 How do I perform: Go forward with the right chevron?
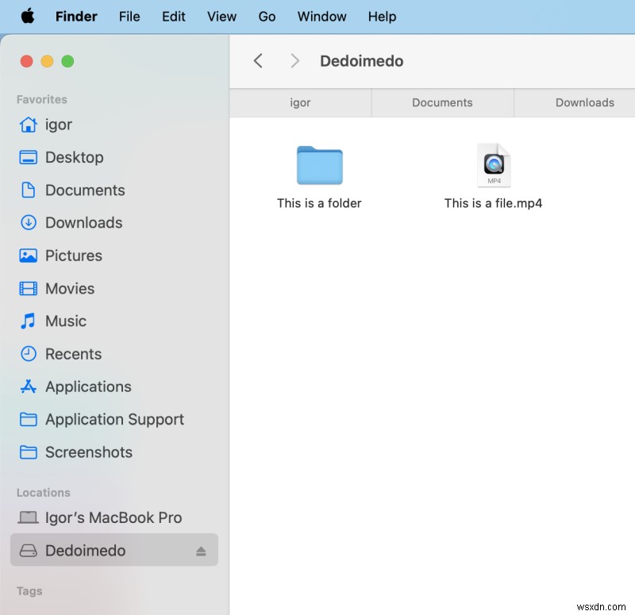294,61
